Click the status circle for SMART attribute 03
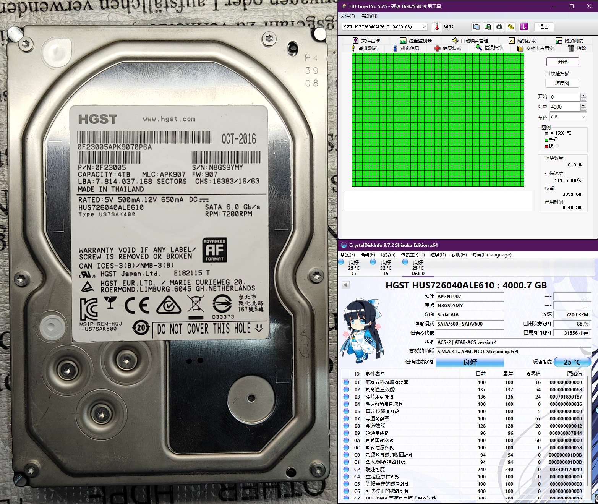 click(x=346, y=397)
